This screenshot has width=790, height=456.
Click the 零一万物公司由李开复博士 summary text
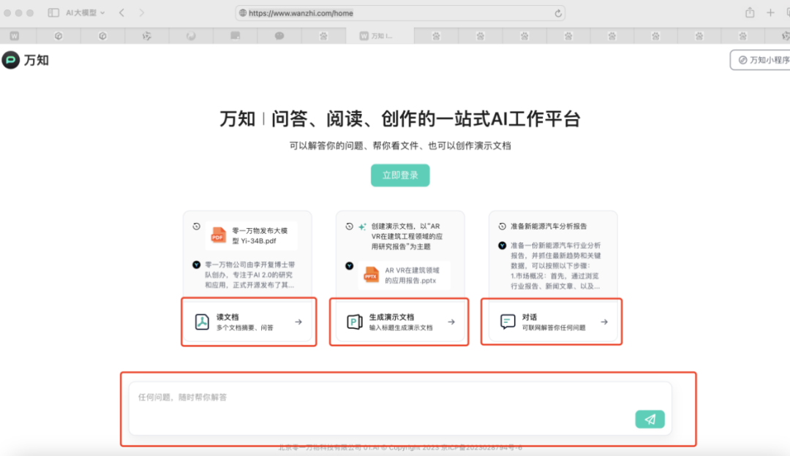(x=250, y=275)
